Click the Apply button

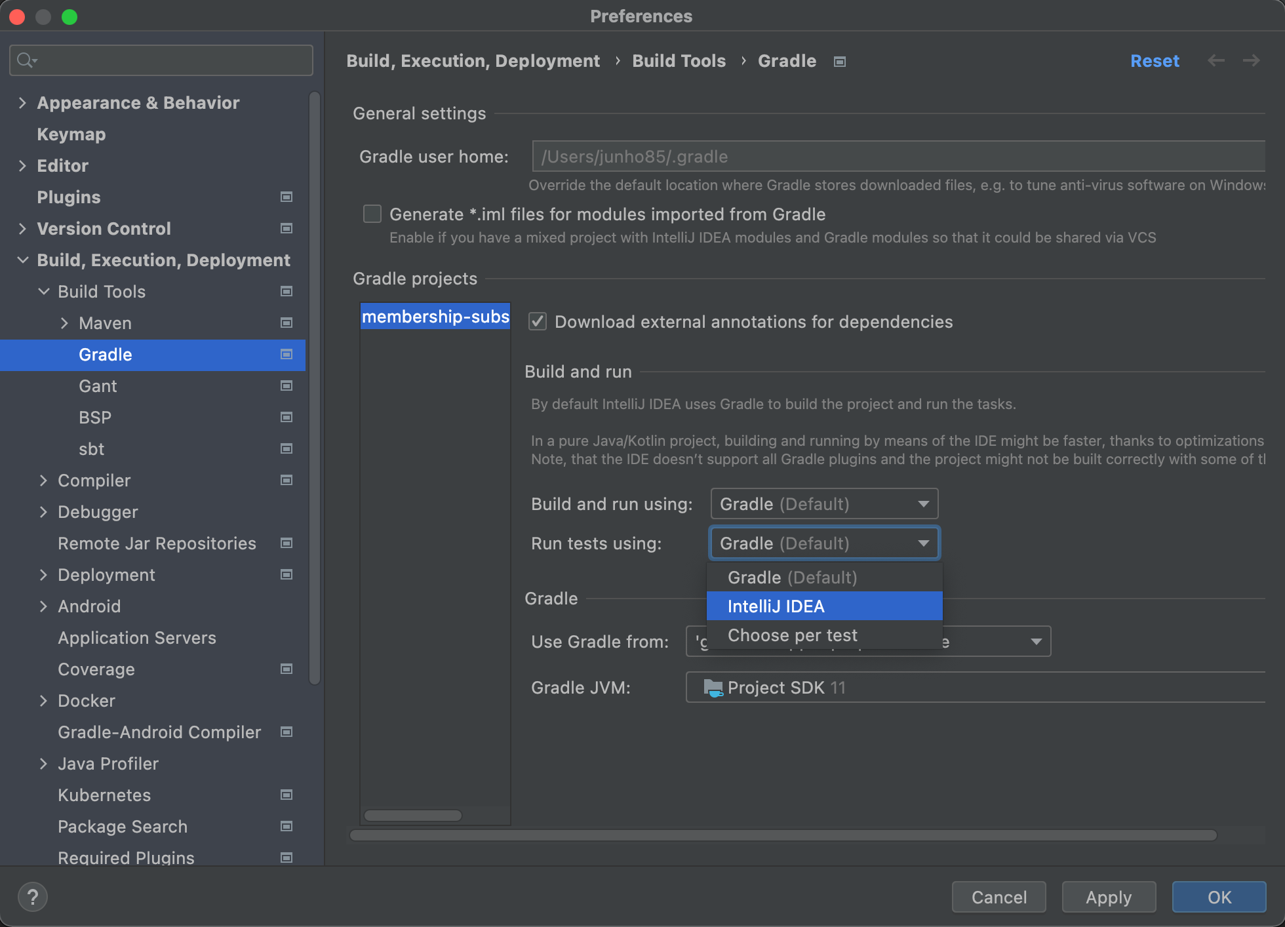pyautogui.click(x=1108, y=897)
